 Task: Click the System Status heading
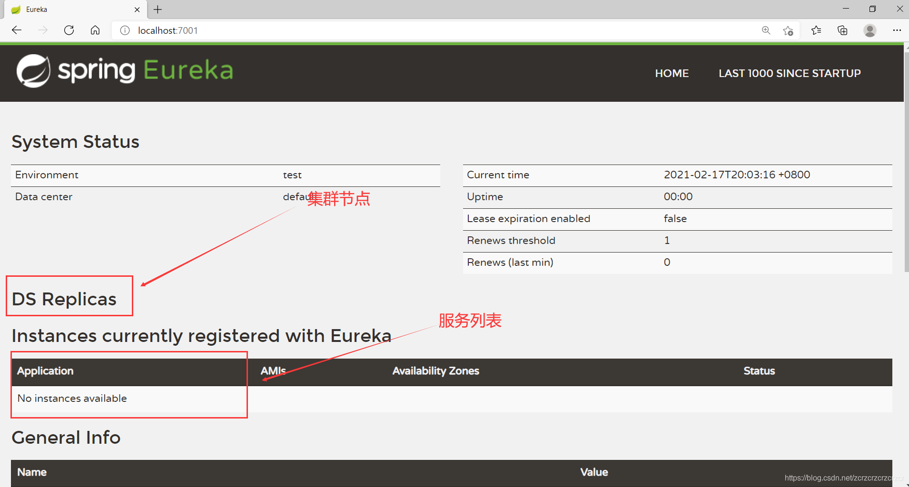tap(75, 142)
